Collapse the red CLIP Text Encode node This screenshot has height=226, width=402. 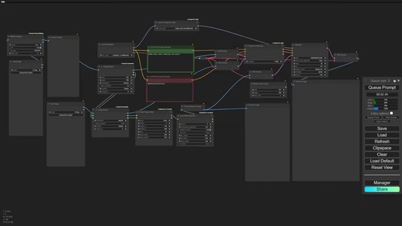point(148,77)
